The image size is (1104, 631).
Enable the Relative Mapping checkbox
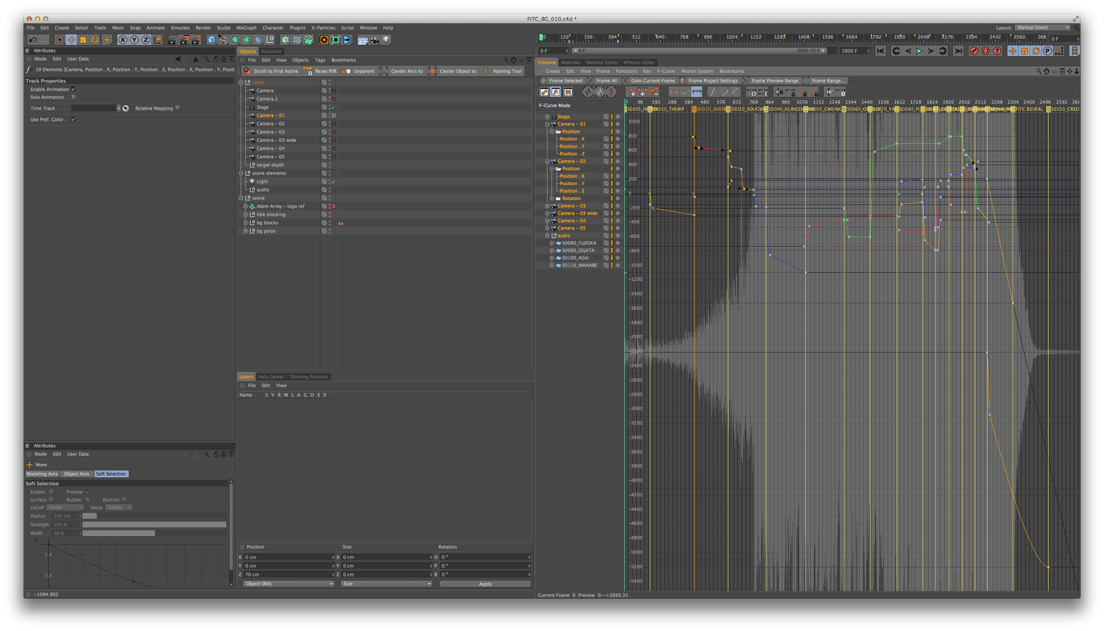(x=178, y=108)
